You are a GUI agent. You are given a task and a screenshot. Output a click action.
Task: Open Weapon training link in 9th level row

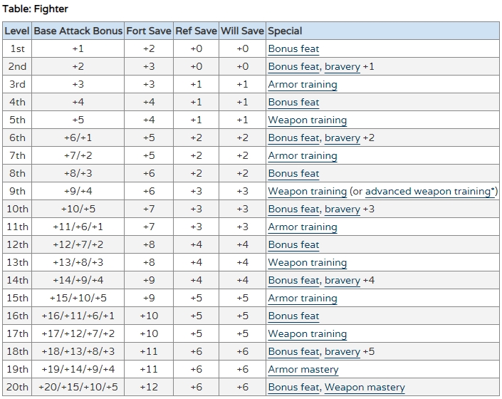click(307, 192)
